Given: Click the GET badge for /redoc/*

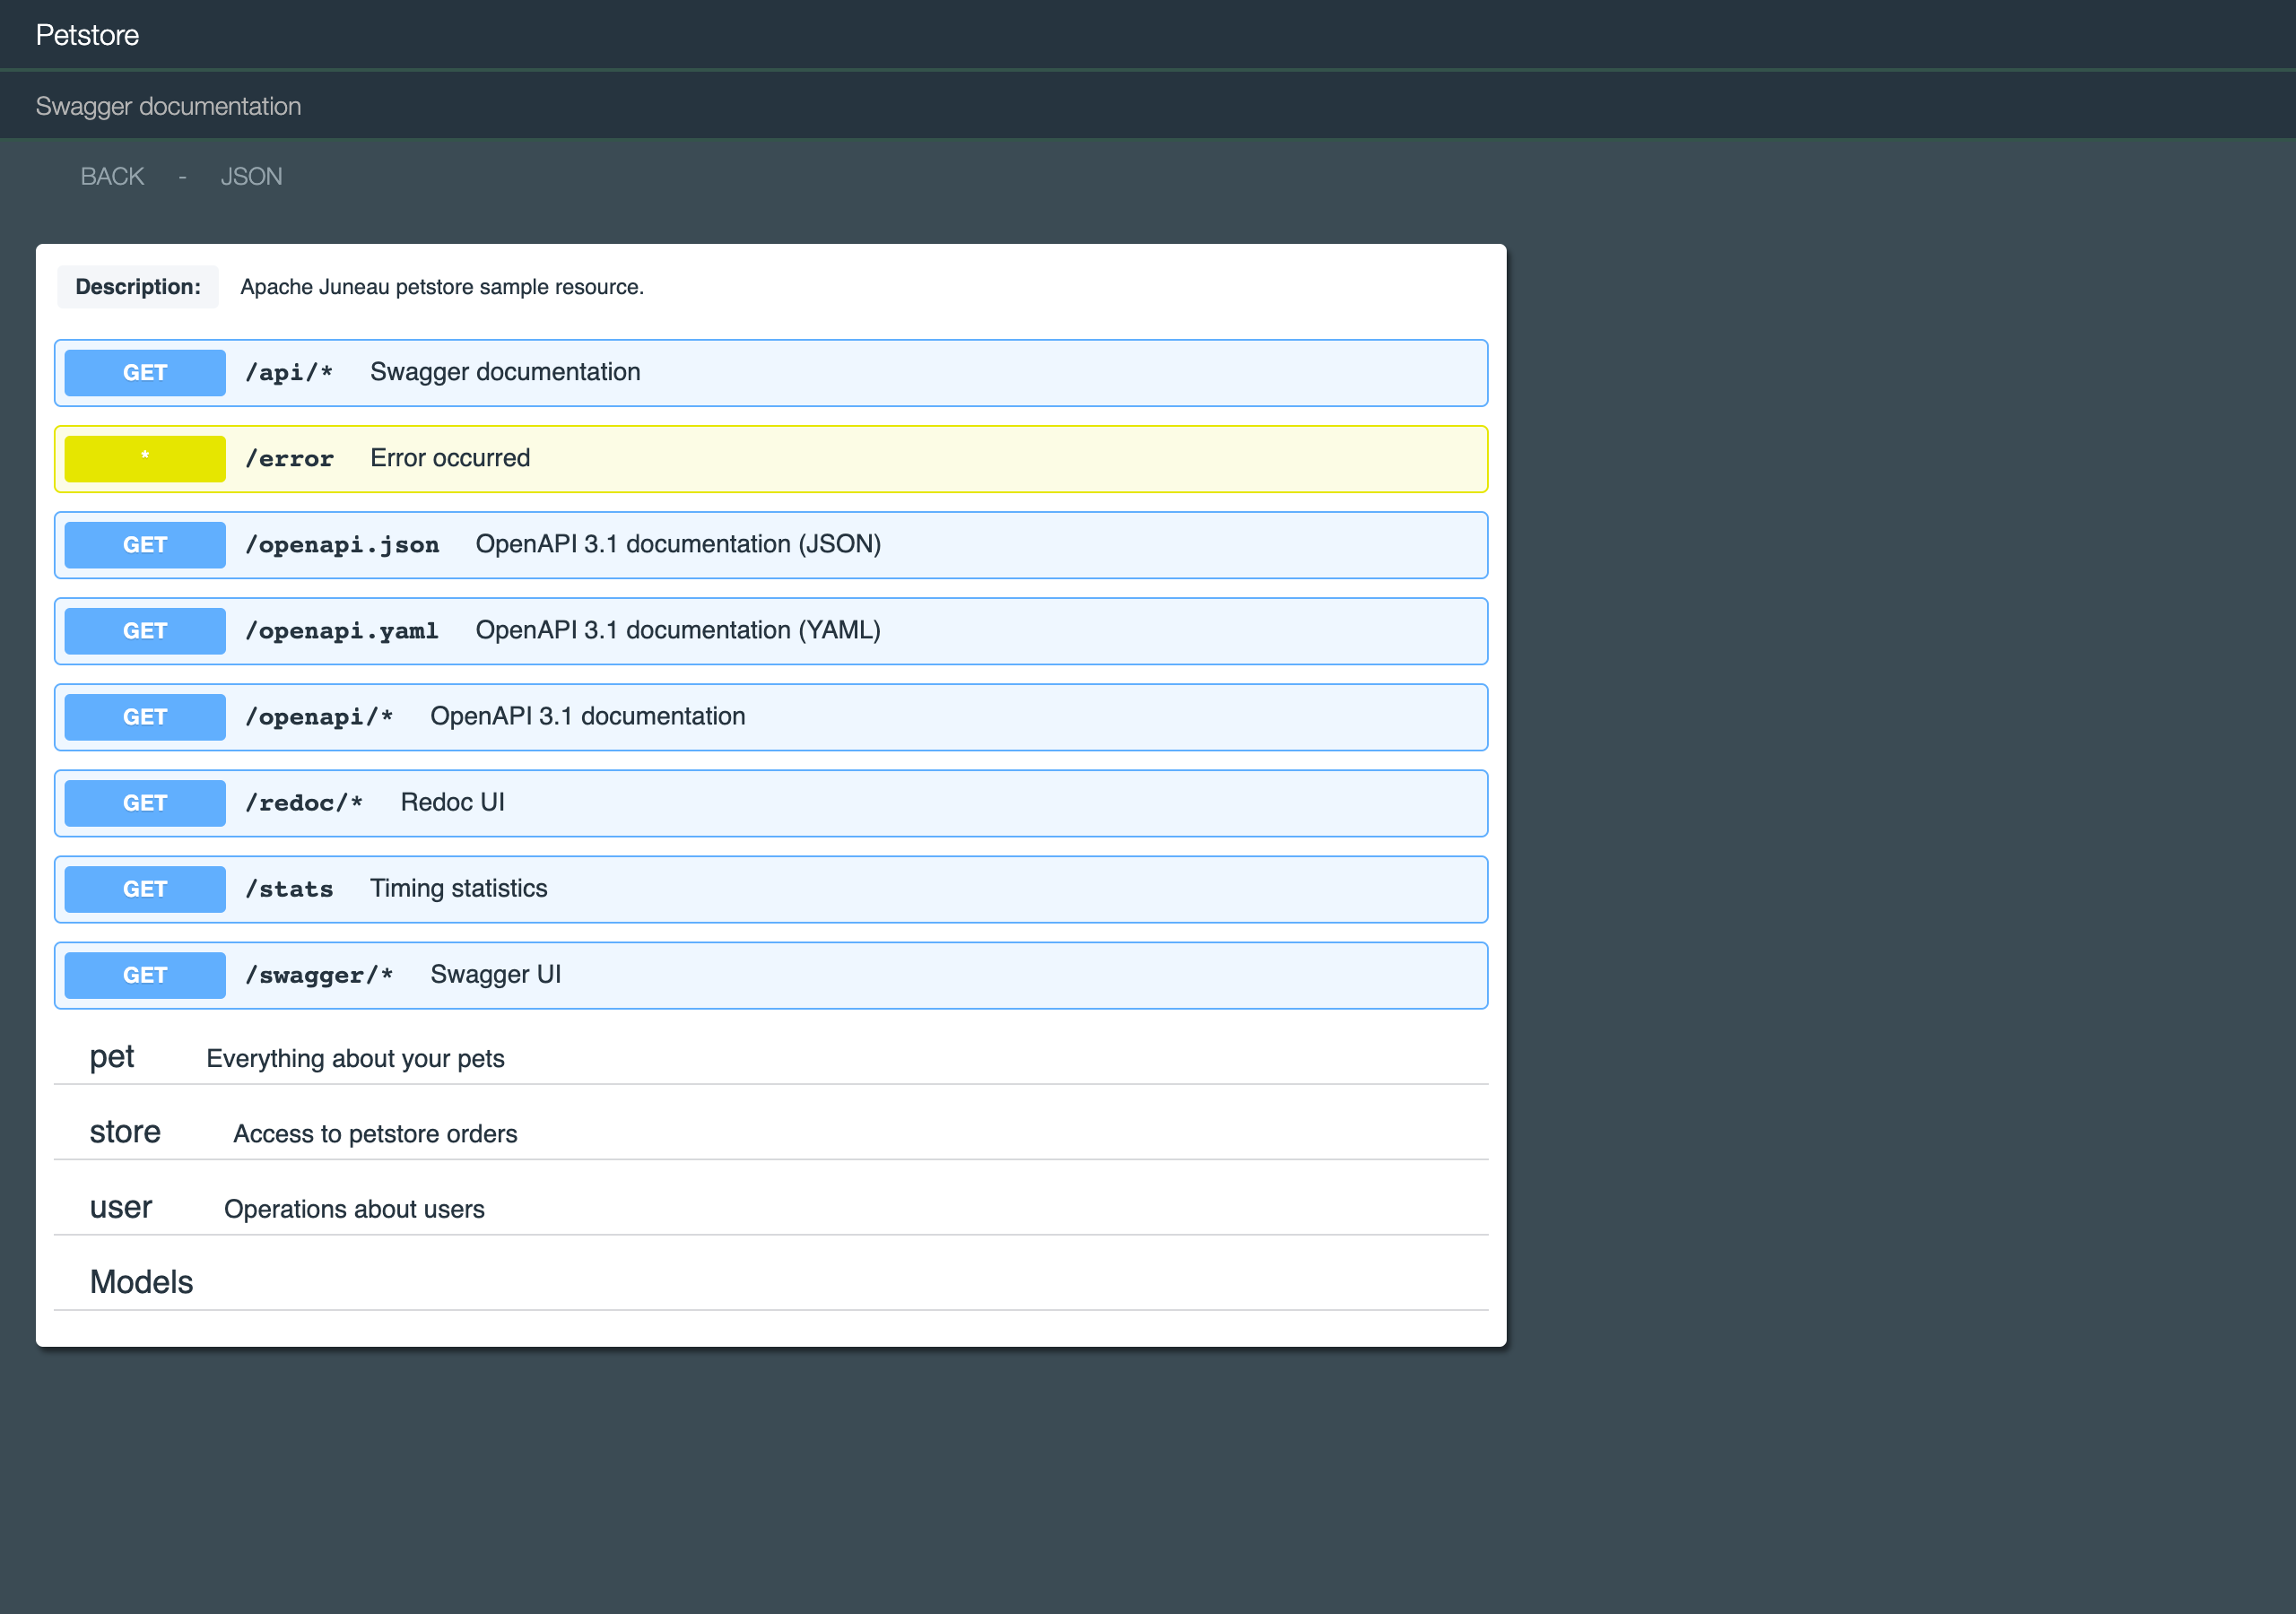Looking at the screenshot, I should tap(145, 803).
